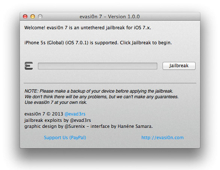Image resolution: width=220 pixels, height=170 pixels.
Task: Click the greyed-out zoom window button
Action: [40, 17]
